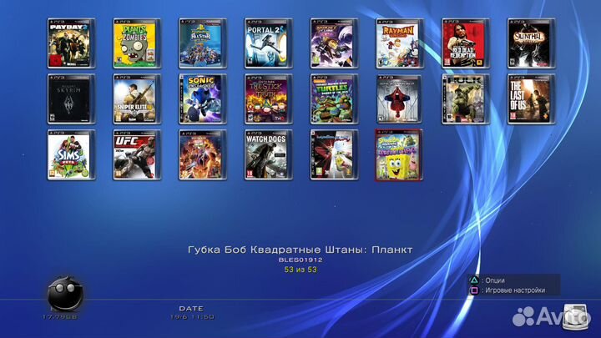Select The Sims 3 Pets cover
601x338 pixels.
coord(71,155)
